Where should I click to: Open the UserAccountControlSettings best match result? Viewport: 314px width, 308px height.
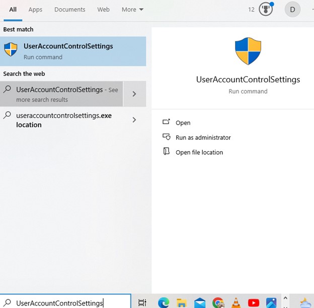[73, 51]
